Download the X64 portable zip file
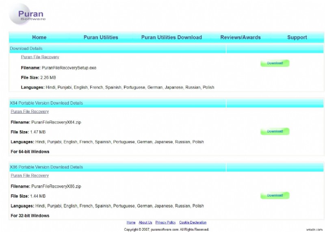 275,132
